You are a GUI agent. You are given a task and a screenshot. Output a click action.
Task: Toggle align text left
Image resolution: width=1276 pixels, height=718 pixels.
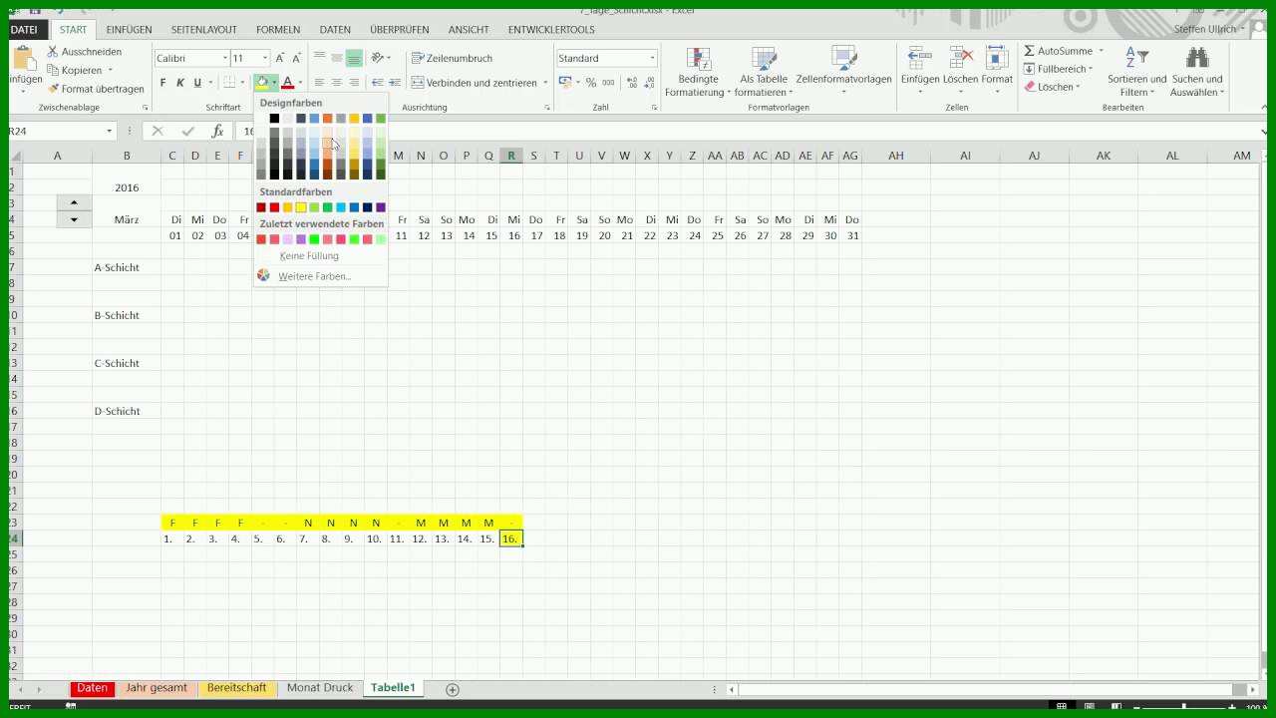[x=319, y=83]
